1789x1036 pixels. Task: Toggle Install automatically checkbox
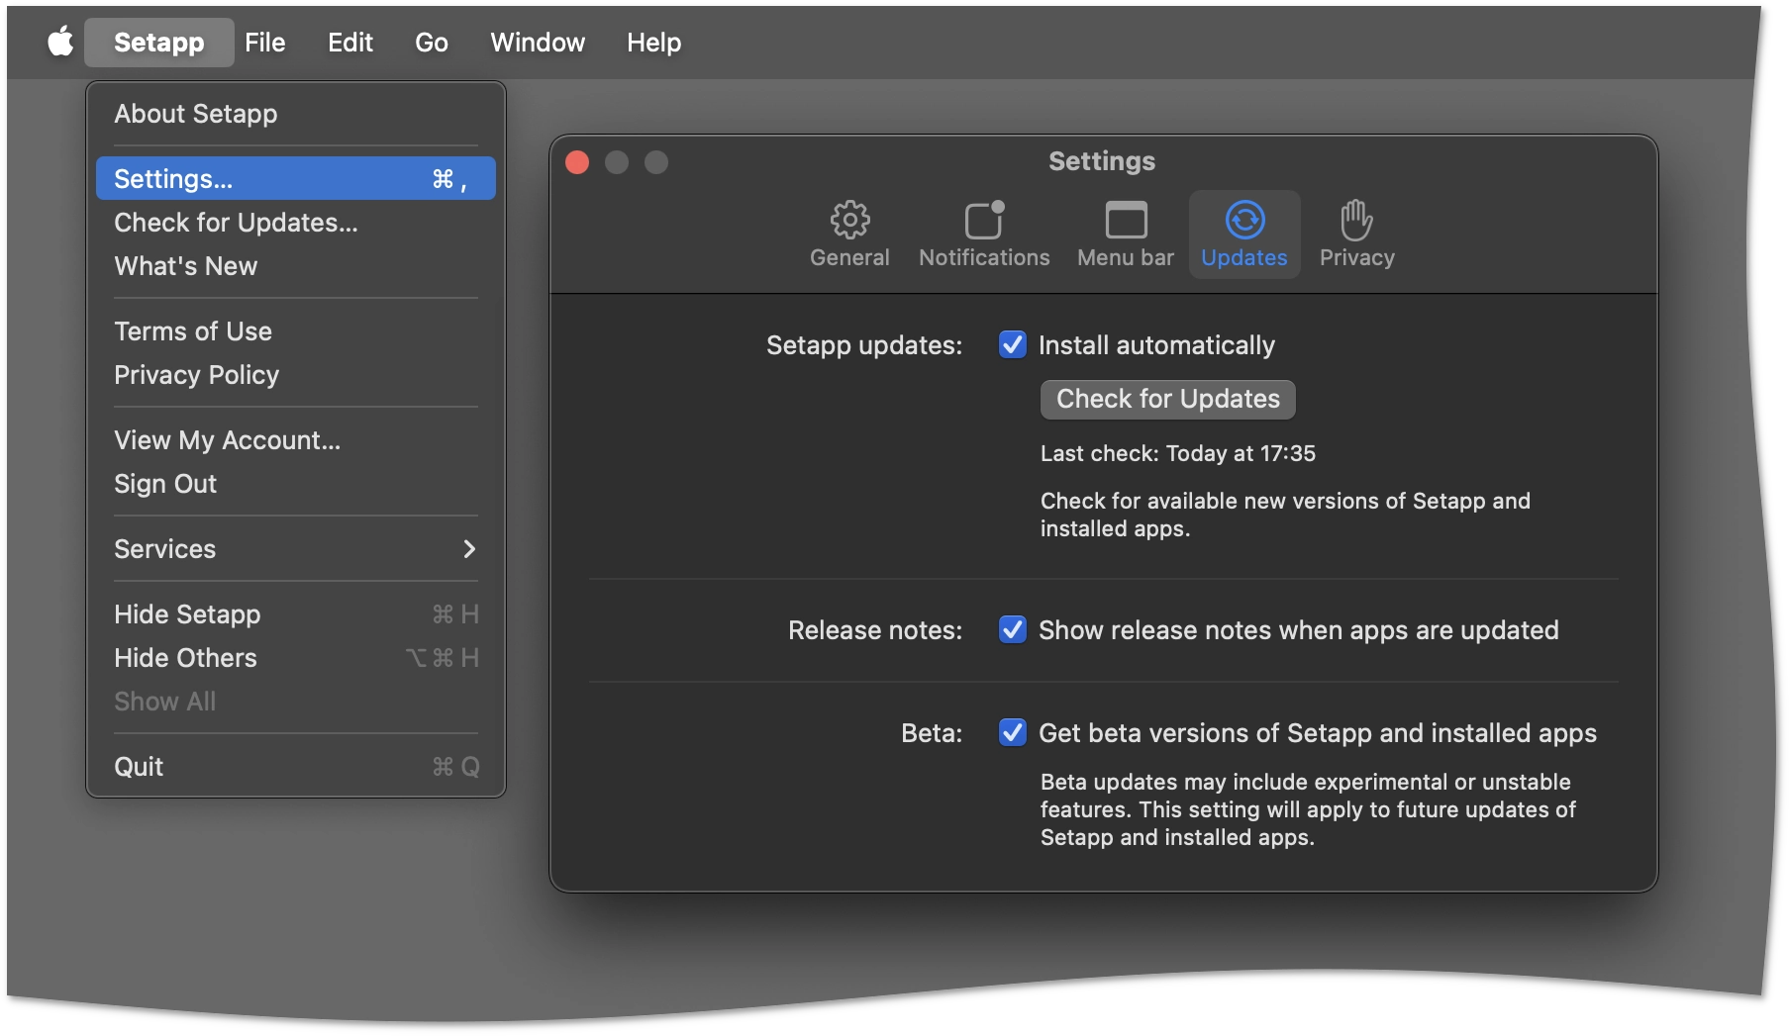tap(1013, 344)
